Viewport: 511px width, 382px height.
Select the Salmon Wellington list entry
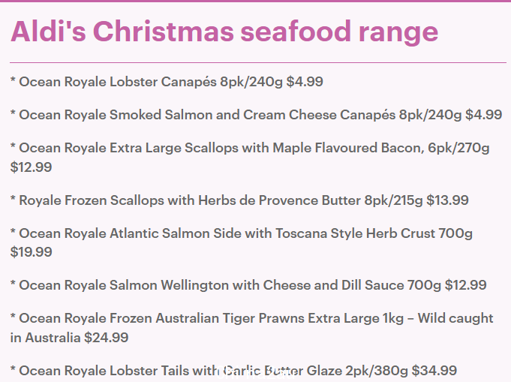[x=248, y=285]
